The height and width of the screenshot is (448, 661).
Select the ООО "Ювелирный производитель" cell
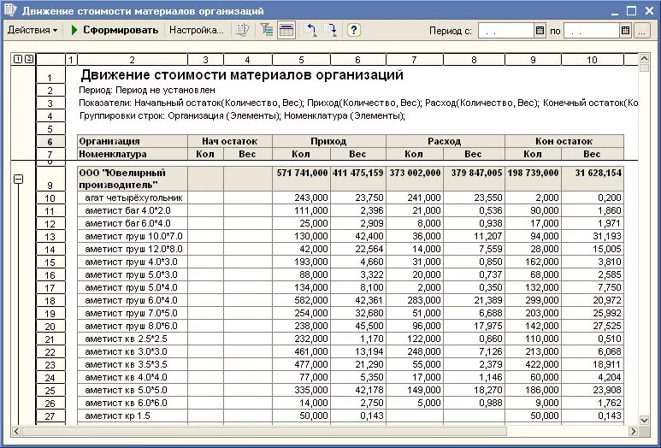coord(133,179)
